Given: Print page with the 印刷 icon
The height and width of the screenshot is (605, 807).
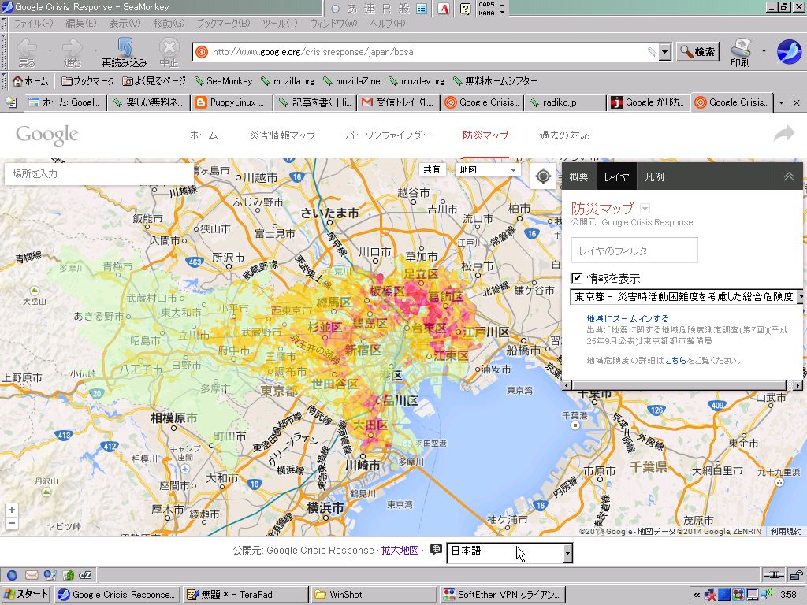Looking at the screenshot, I should (740, 53).
